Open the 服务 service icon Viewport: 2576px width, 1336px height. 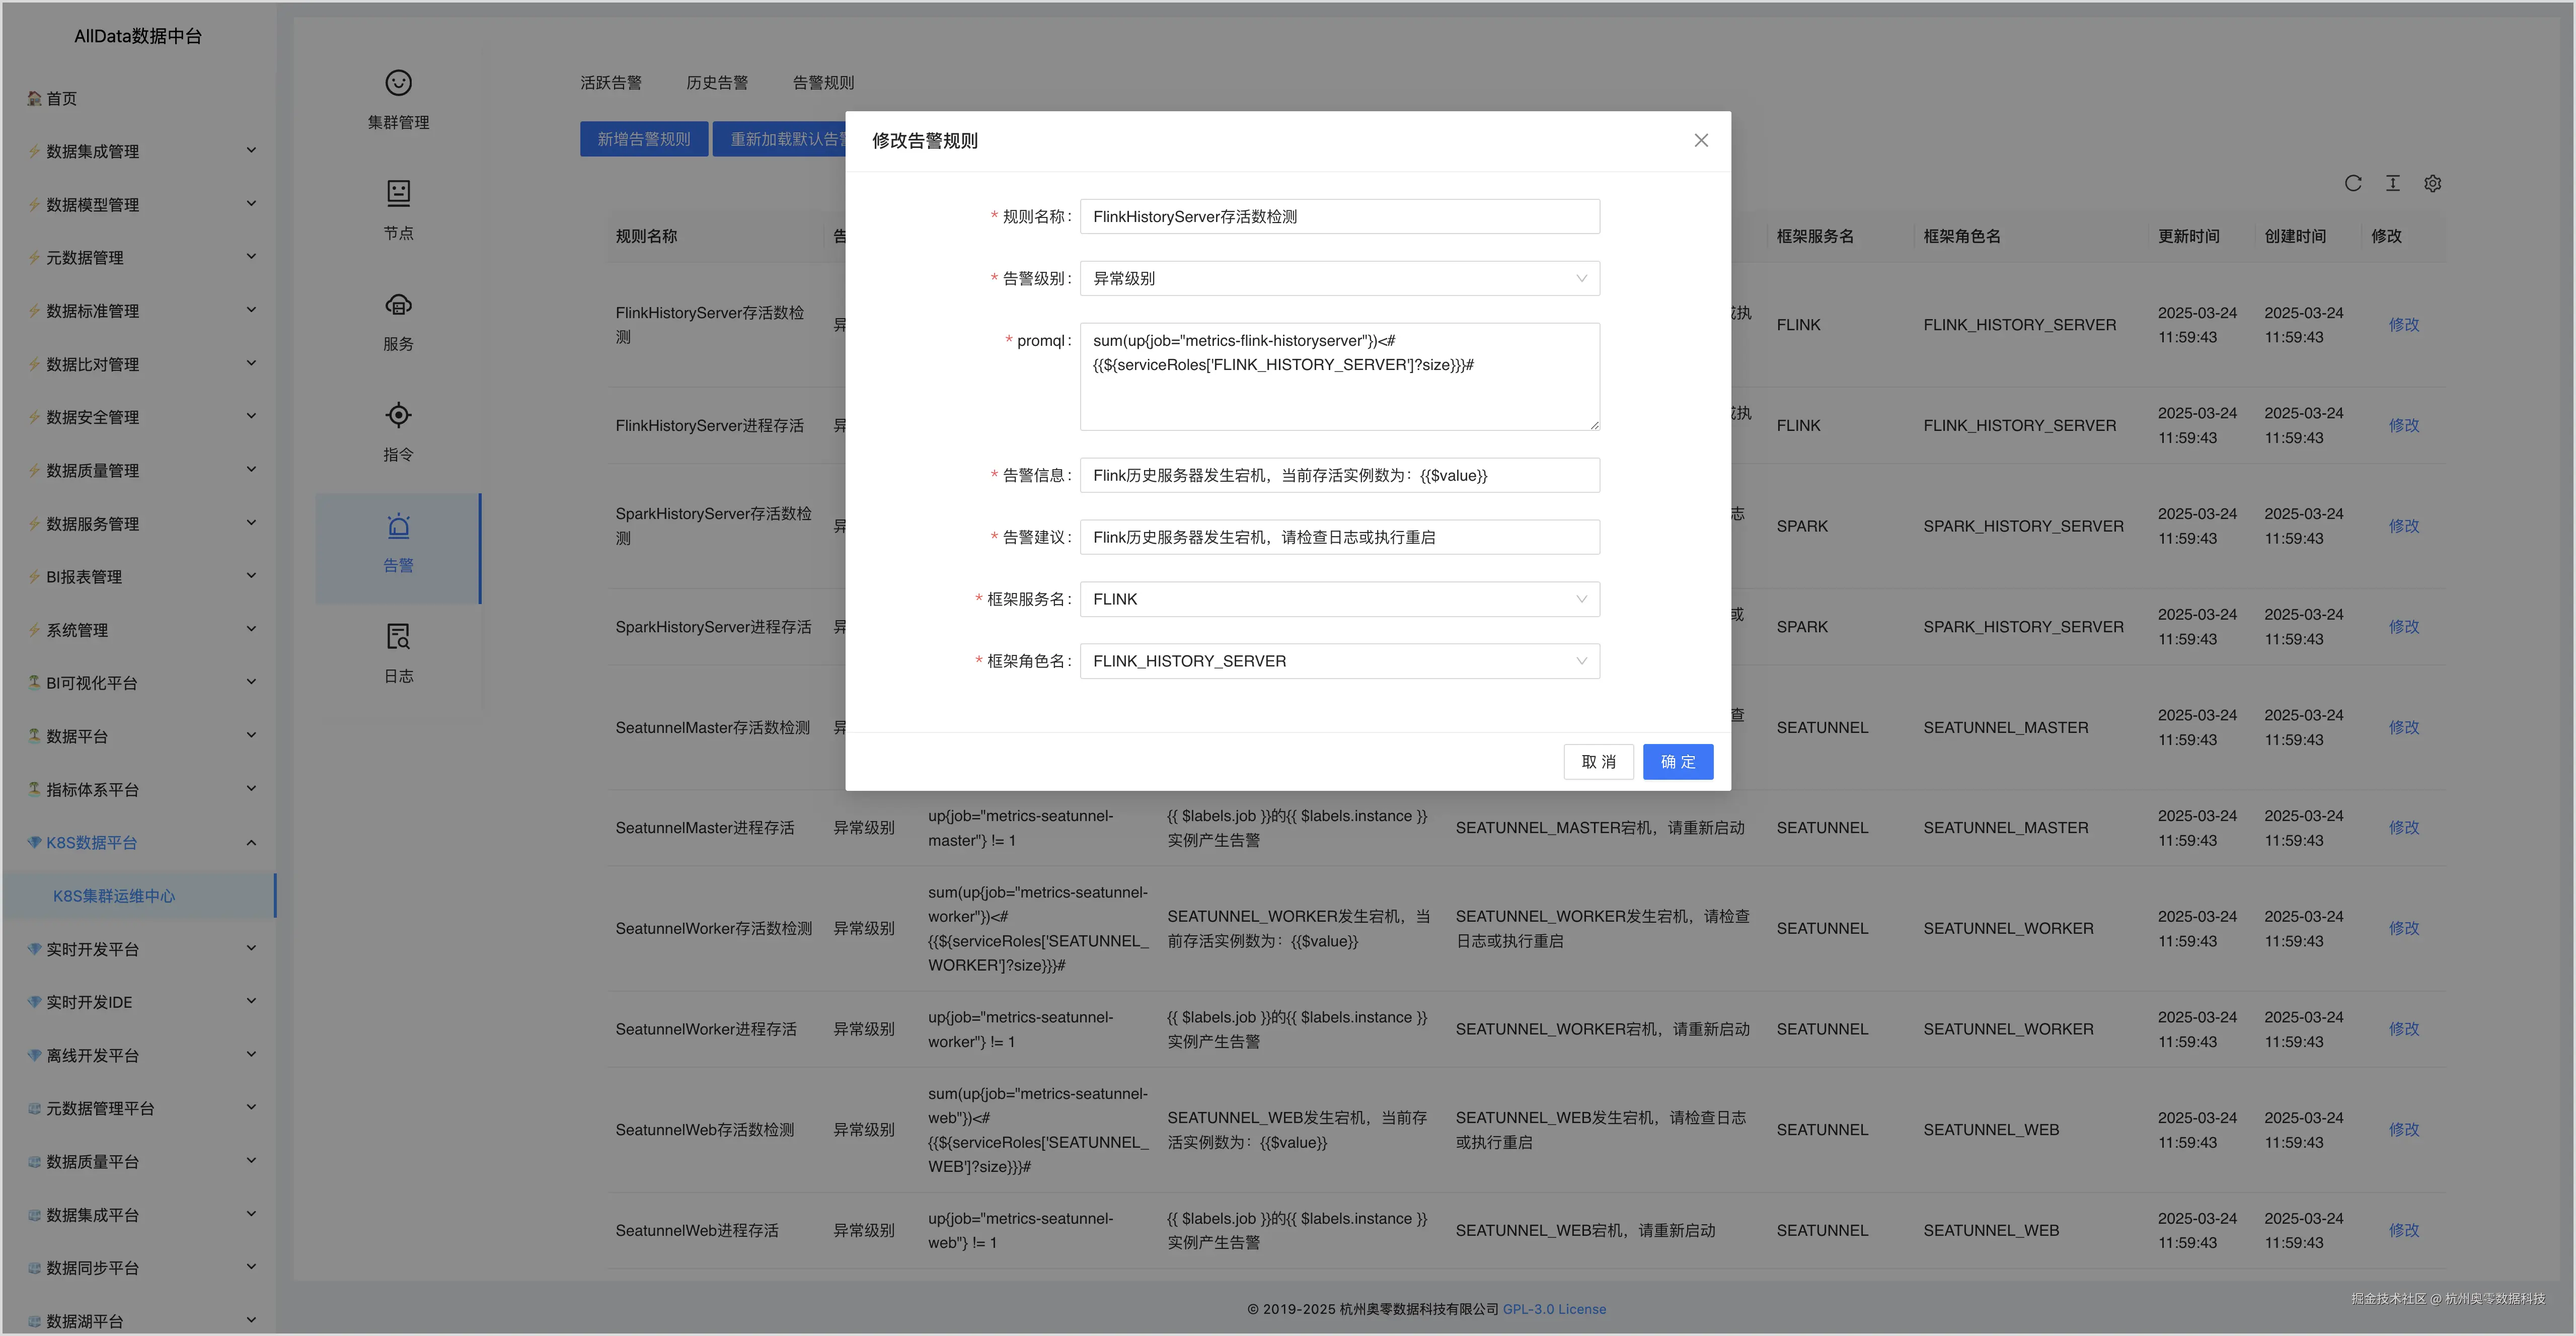point(398,304)
